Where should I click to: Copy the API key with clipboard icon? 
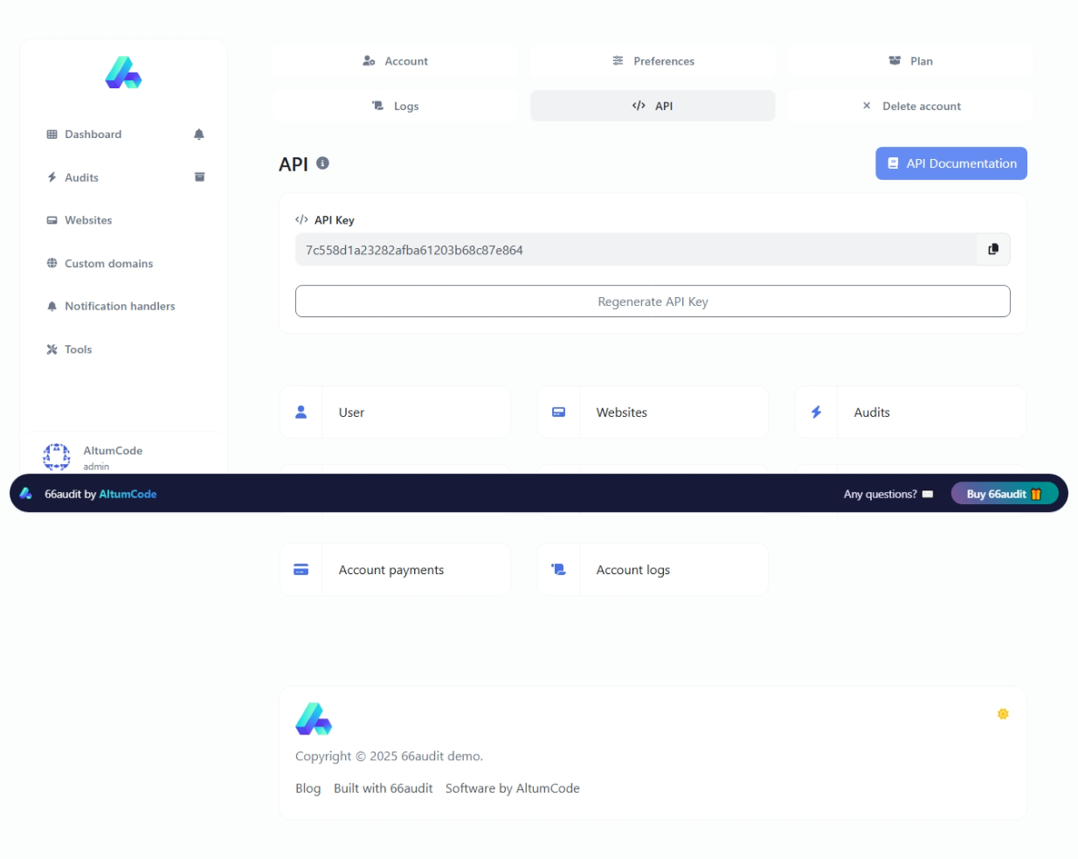tap(992, 250)
